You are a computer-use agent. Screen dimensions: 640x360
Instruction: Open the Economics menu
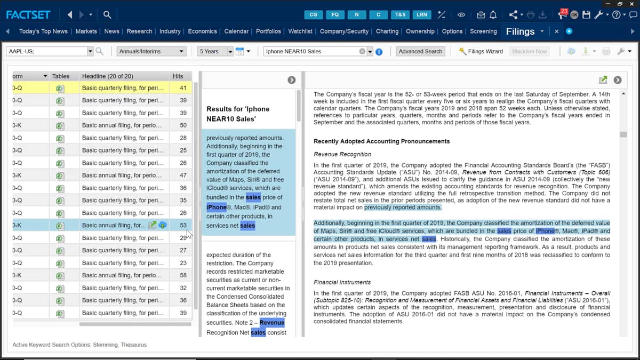(202, 31)
